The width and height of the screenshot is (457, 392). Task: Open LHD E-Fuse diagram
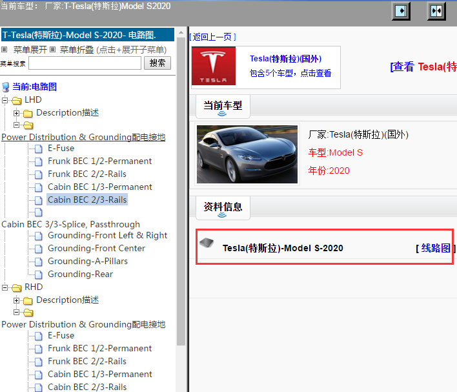pos(61,148)
